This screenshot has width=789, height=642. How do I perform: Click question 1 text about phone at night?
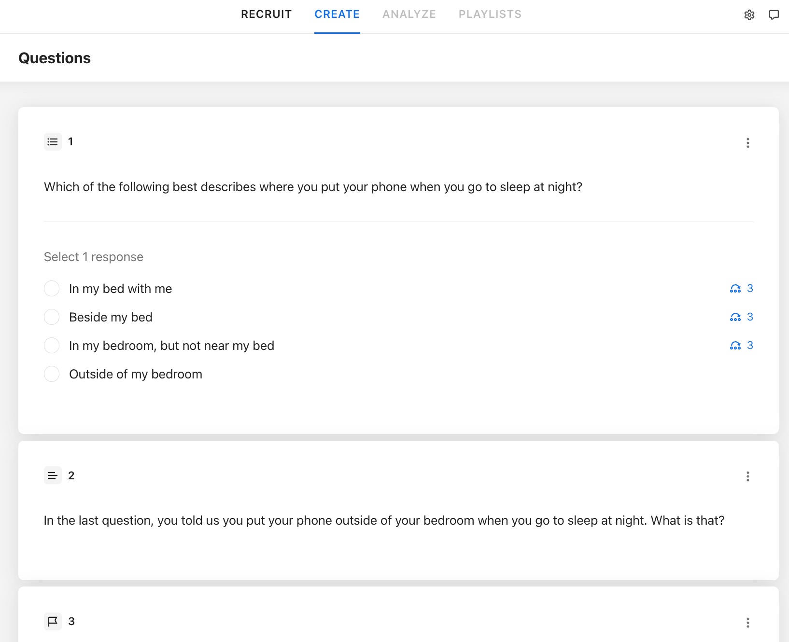pos(313,187)
